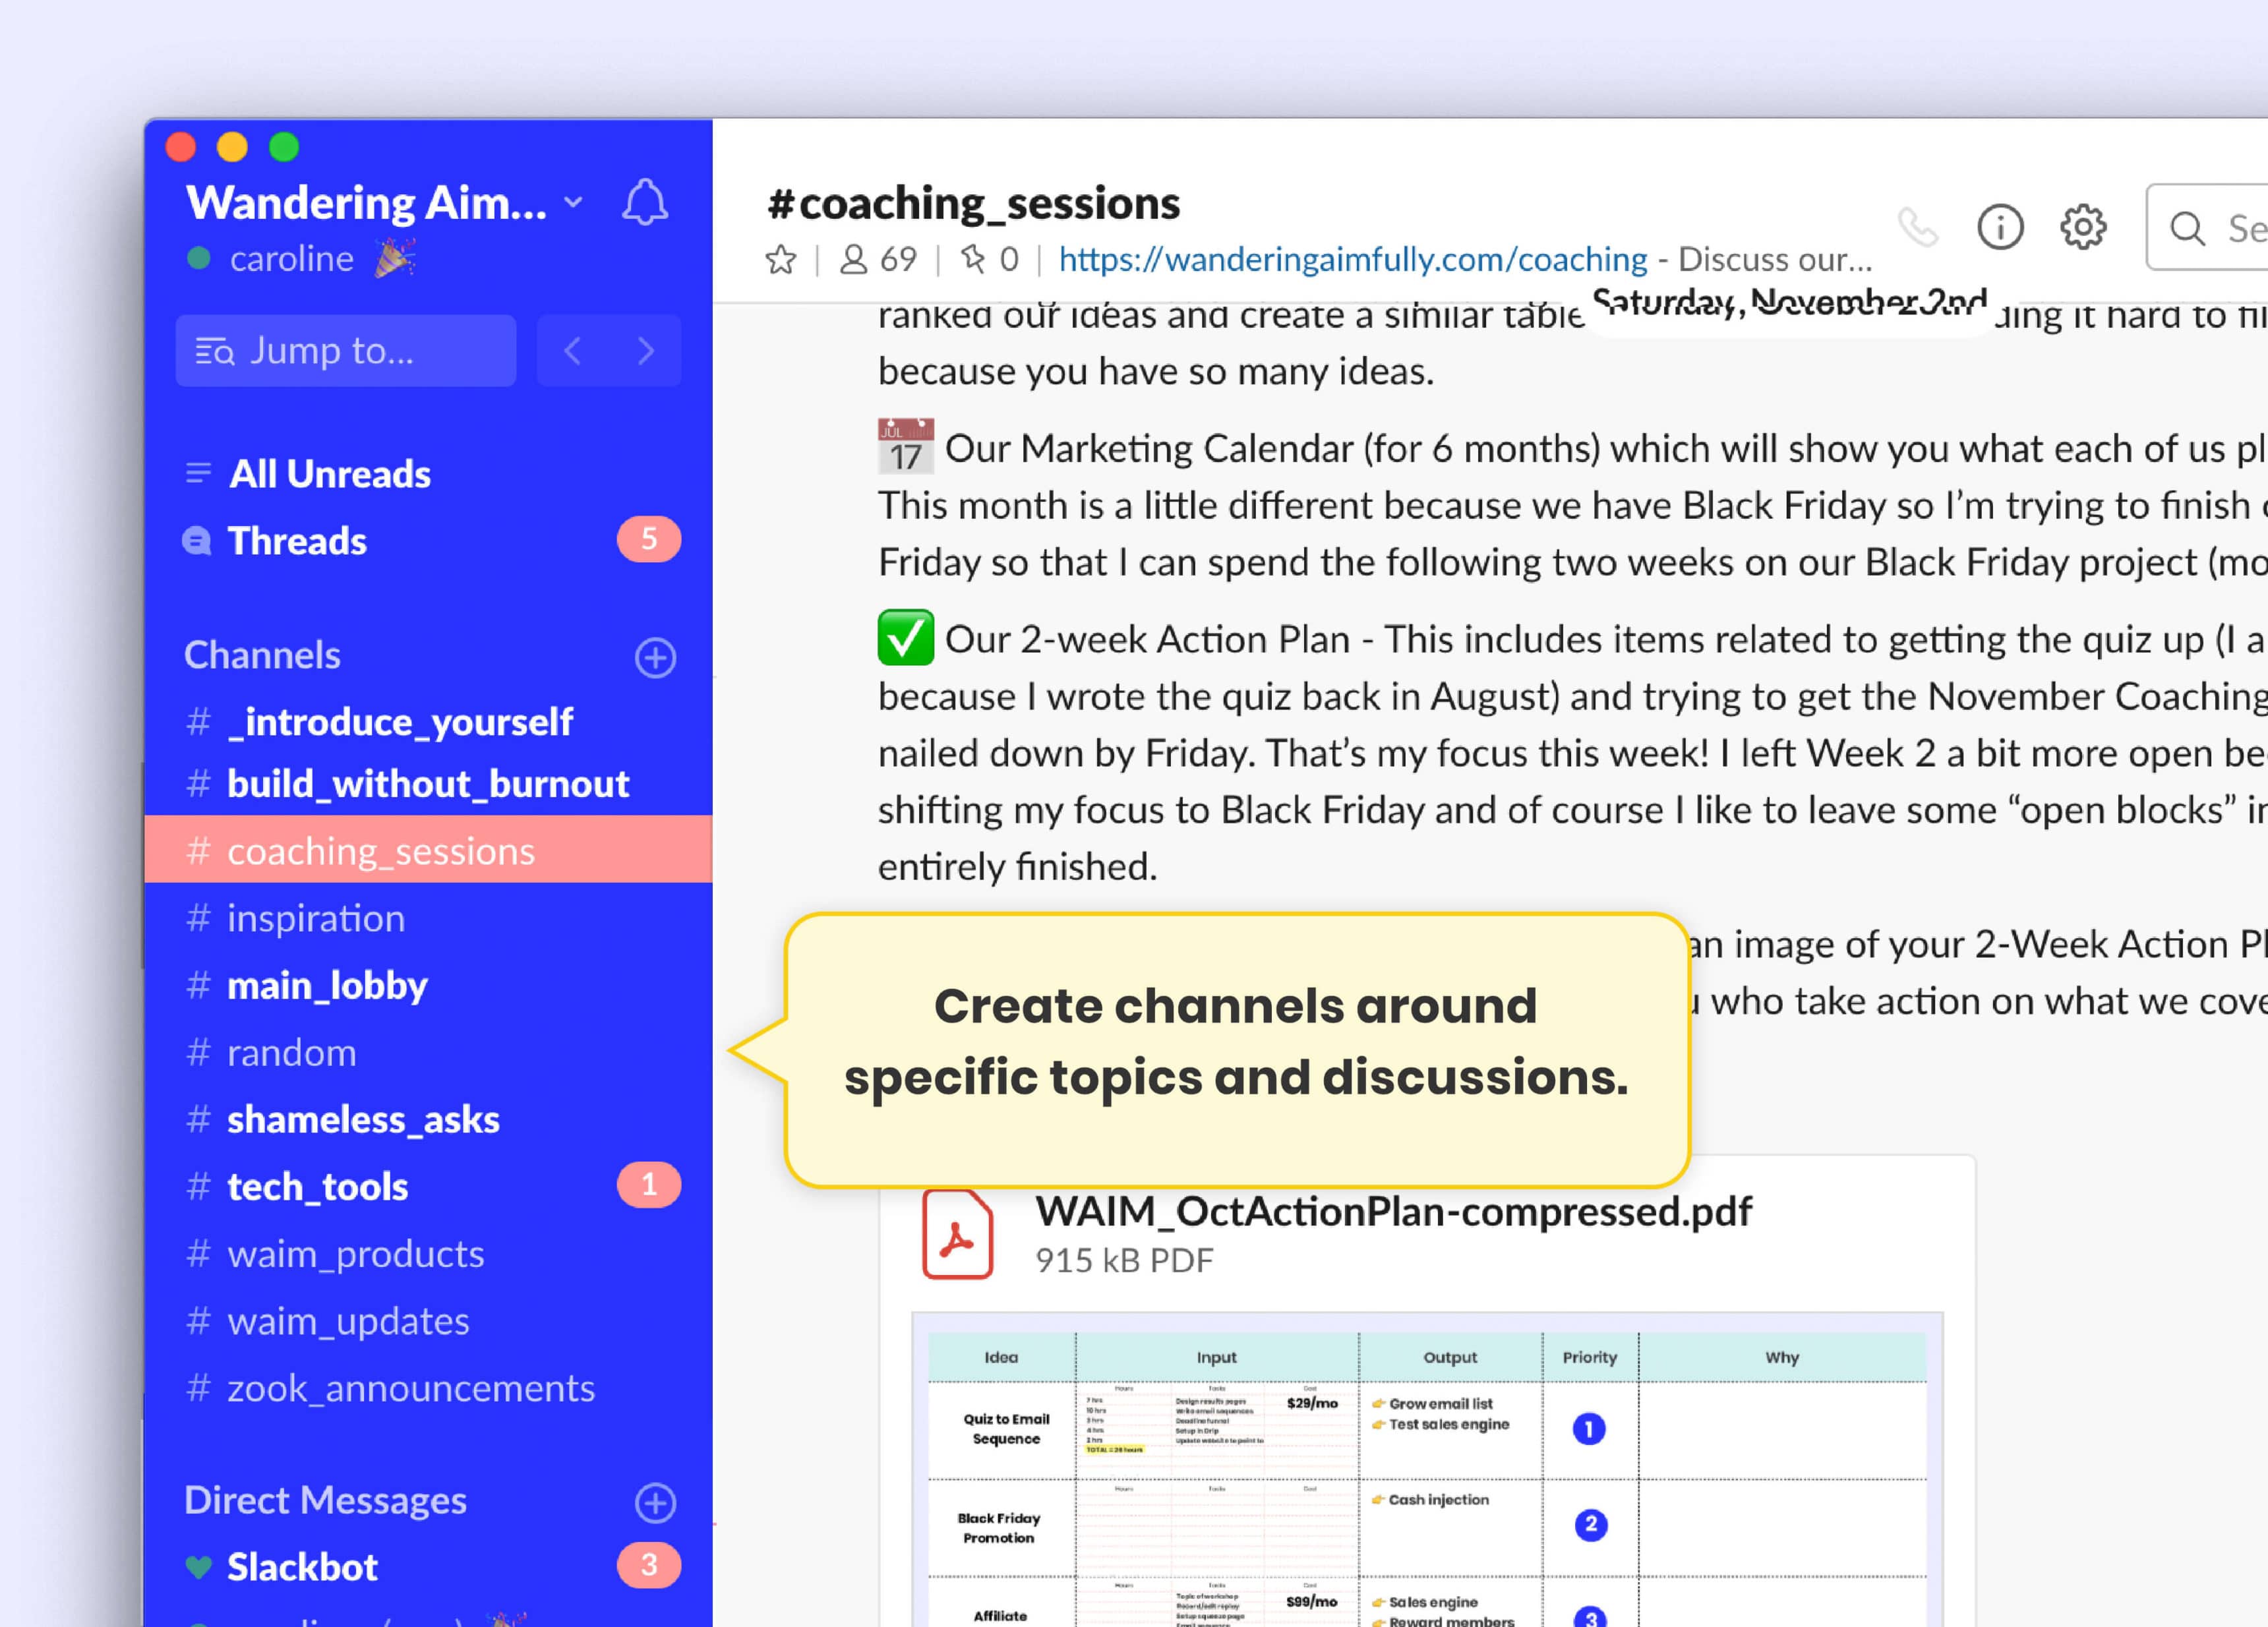The image size is (2268, 1627).
Task: Click the search magnifier icon
Action: 2188,228
